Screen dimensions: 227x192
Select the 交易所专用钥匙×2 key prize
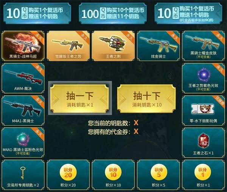(x=23, y=175)
